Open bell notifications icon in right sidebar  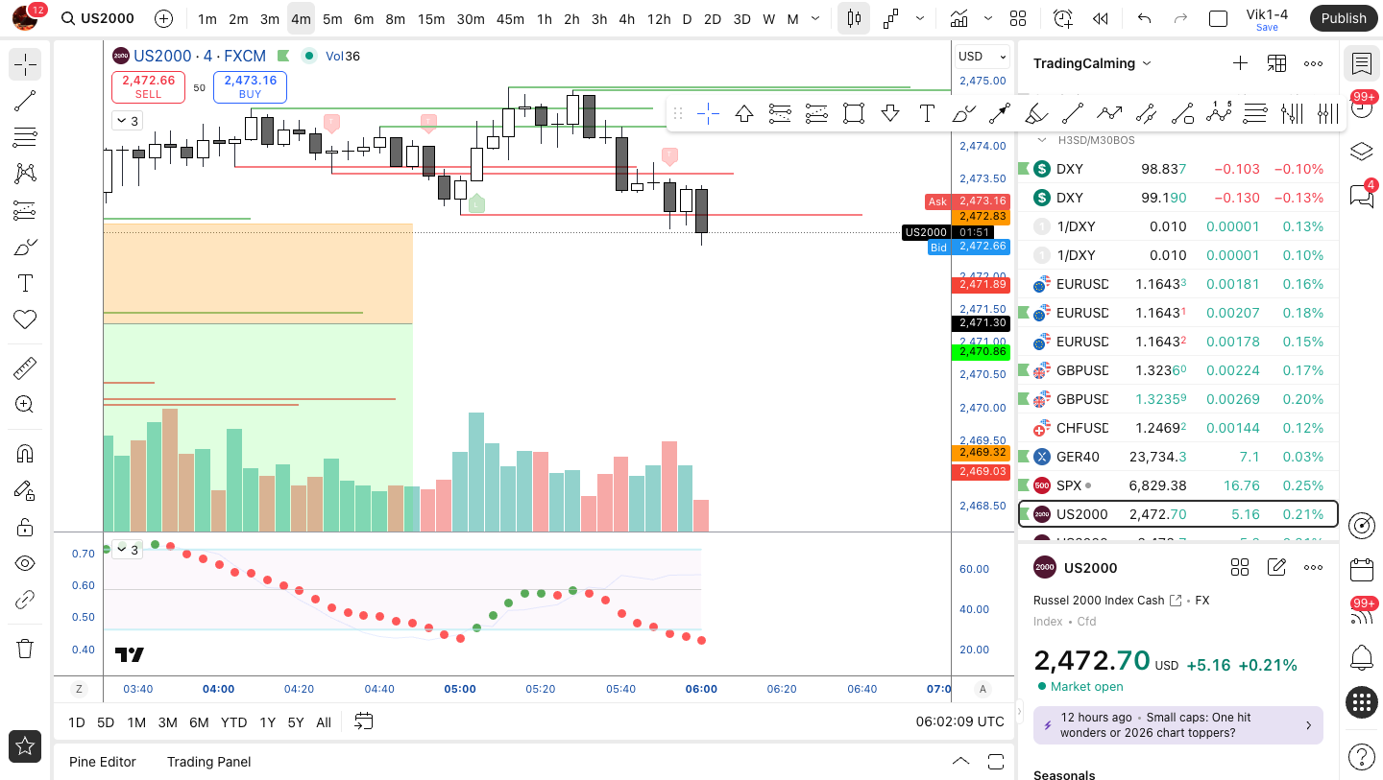pos(1361,657)
